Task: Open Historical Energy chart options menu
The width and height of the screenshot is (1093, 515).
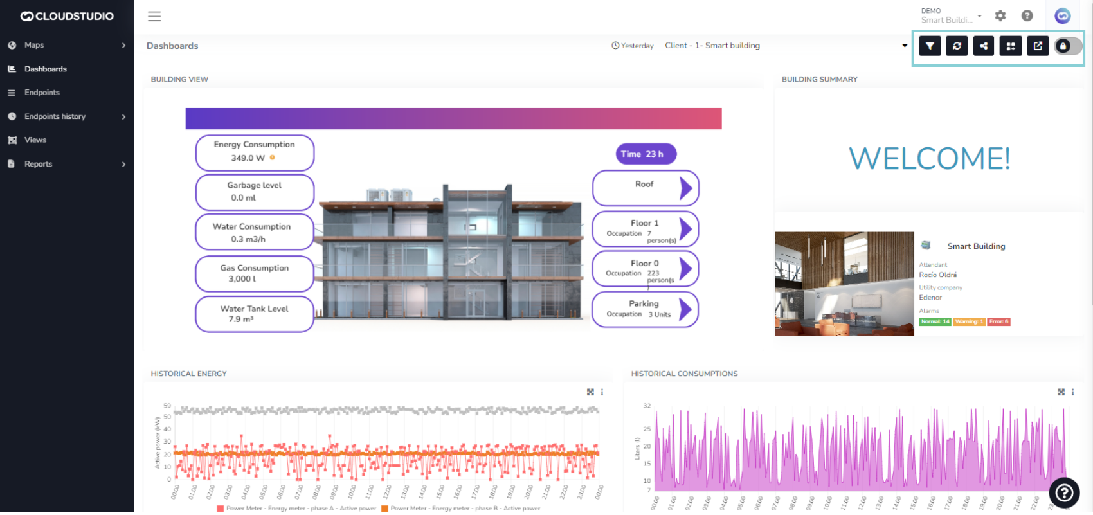Action: [x=602, y=392]
